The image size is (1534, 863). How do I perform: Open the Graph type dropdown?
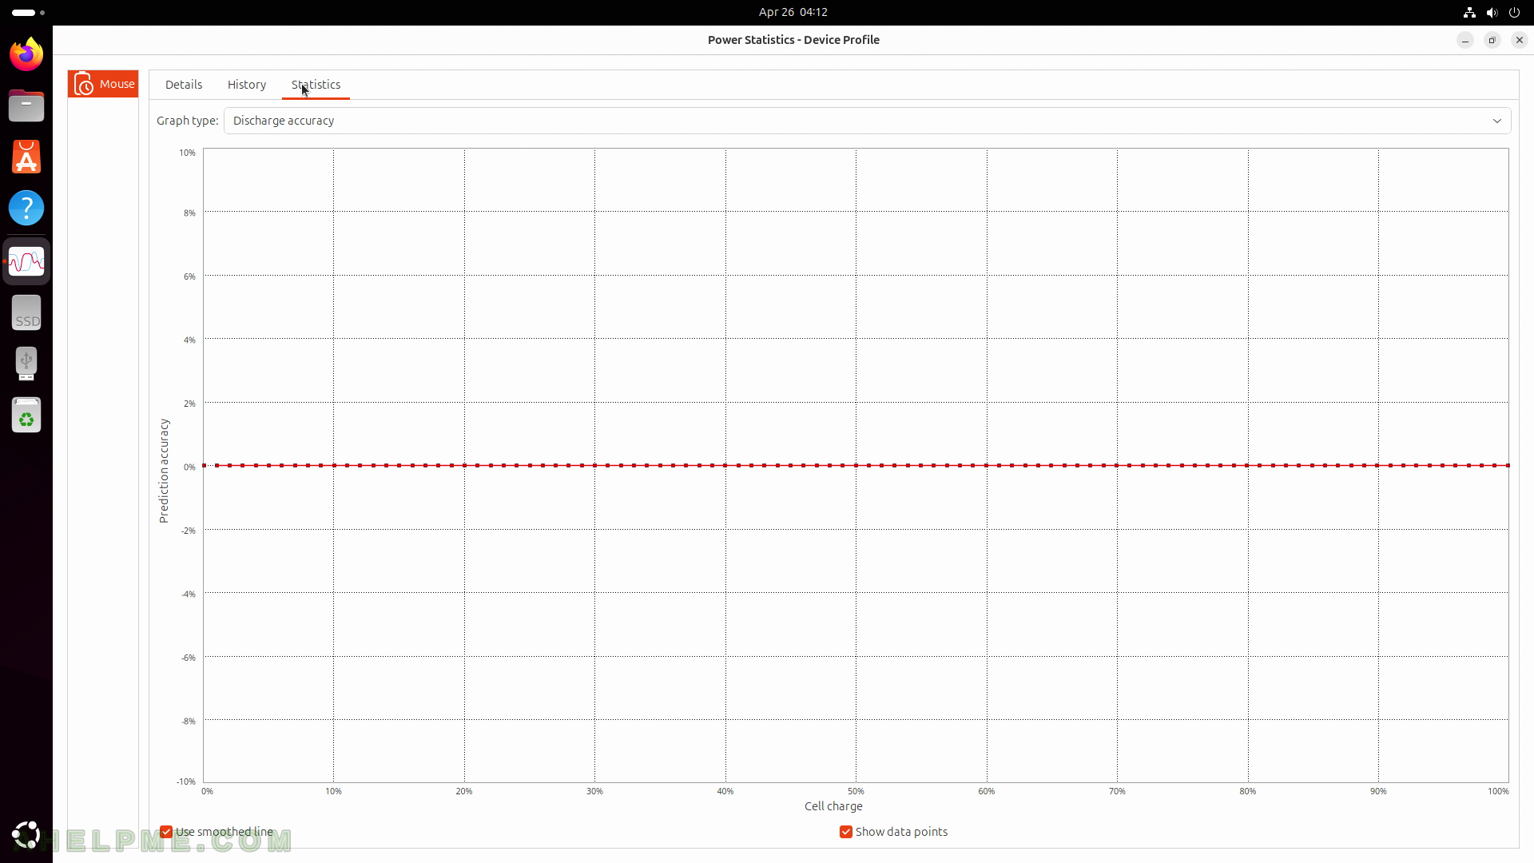[867, 121]
